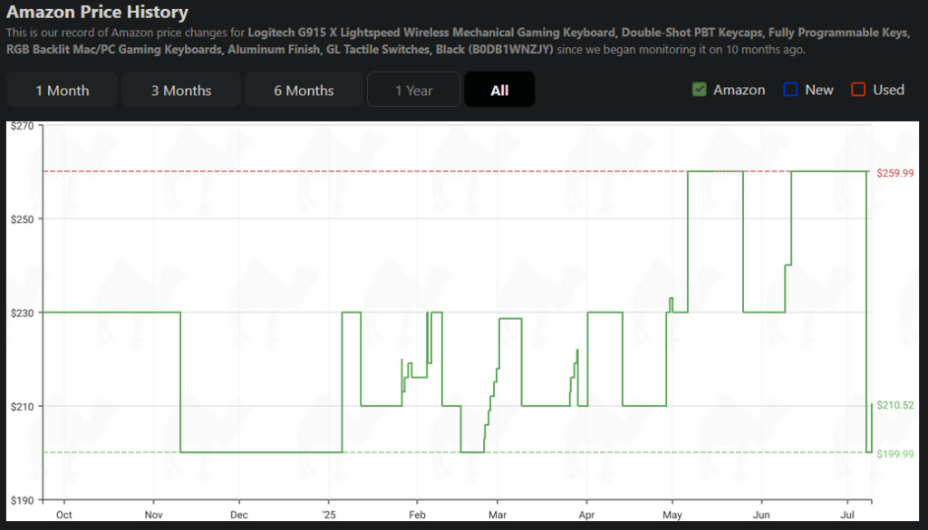Click the Jun x-axis label
Viewport: 928px width, 530px height.
(x=761, y=515)
